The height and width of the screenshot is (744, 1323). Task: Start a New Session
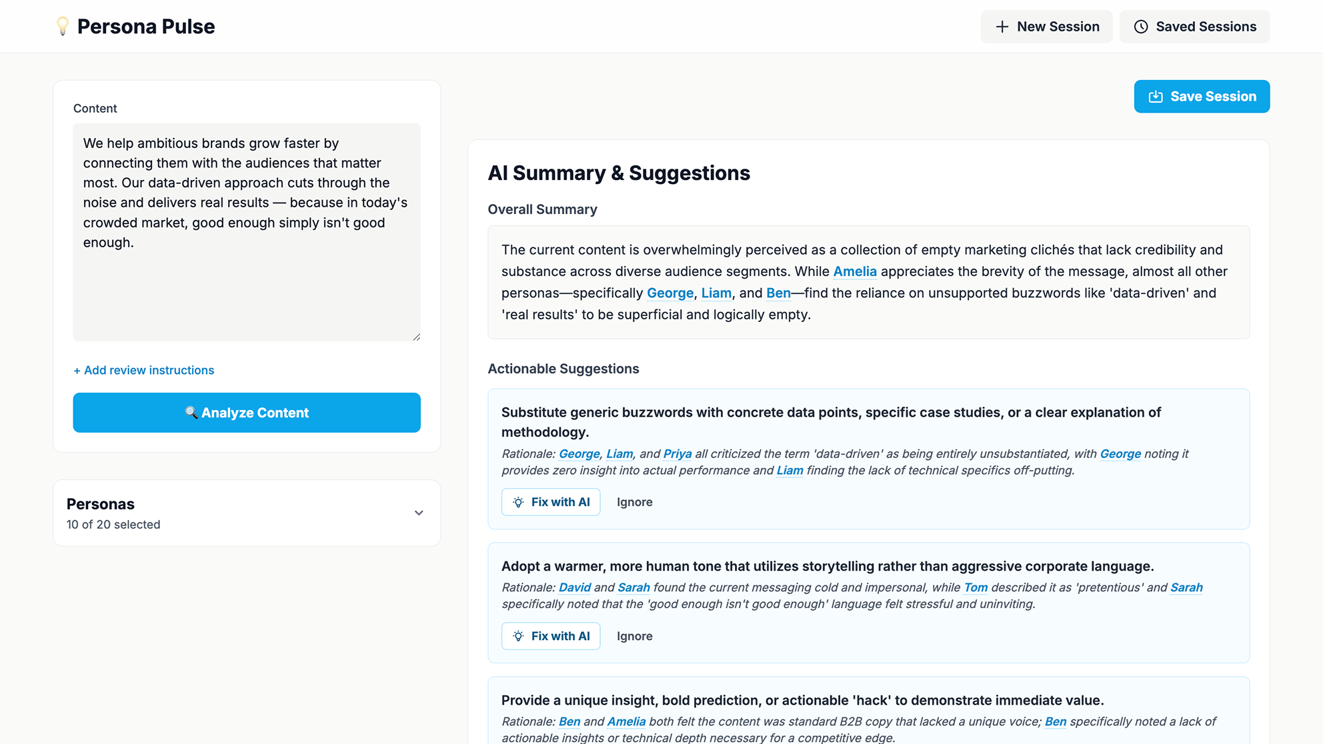click(1046, 27)
